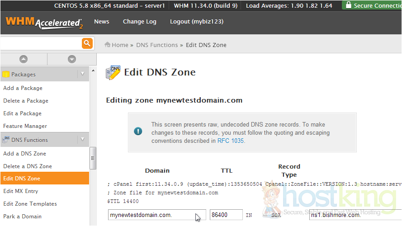
Task: Click the WHM Accelerated logo
Action: tap(44, 23)
